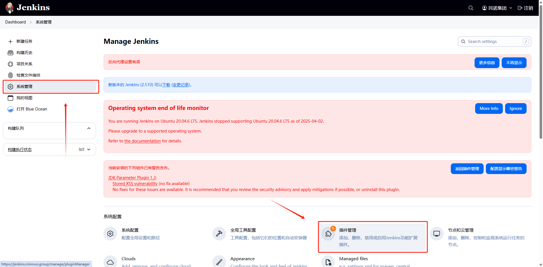
Task: Click the 配置显示哪些警告 button
Action: click(506, 169)
